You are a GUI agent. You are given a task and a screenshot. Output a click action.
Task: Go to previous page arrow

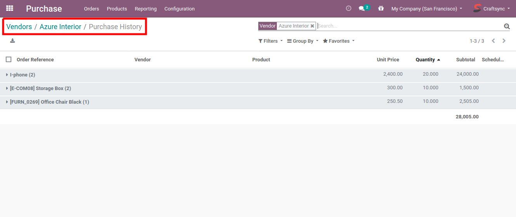pos(493,41)
